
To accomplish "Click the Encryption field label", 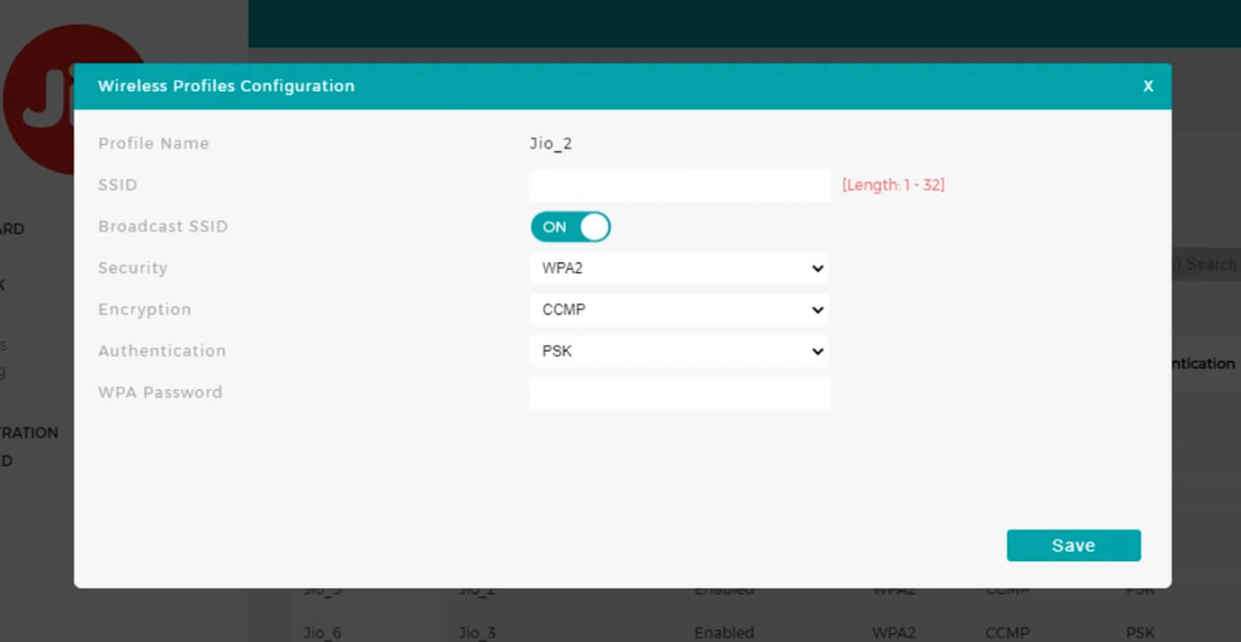I will point(144,310).
